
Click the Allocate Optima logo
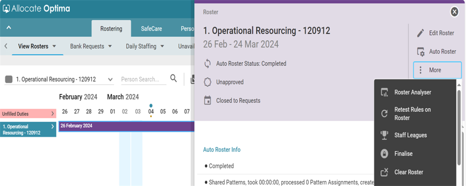(36, 9)
